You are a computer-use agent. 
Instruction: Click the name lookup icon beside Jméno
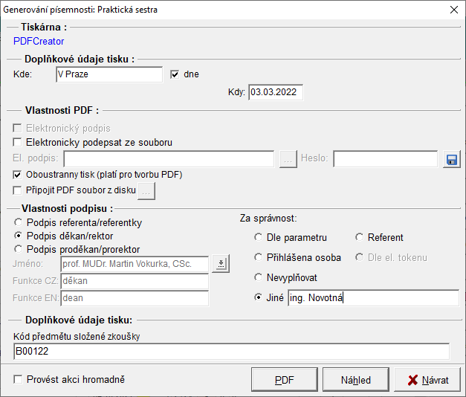[x=221, y=263]
